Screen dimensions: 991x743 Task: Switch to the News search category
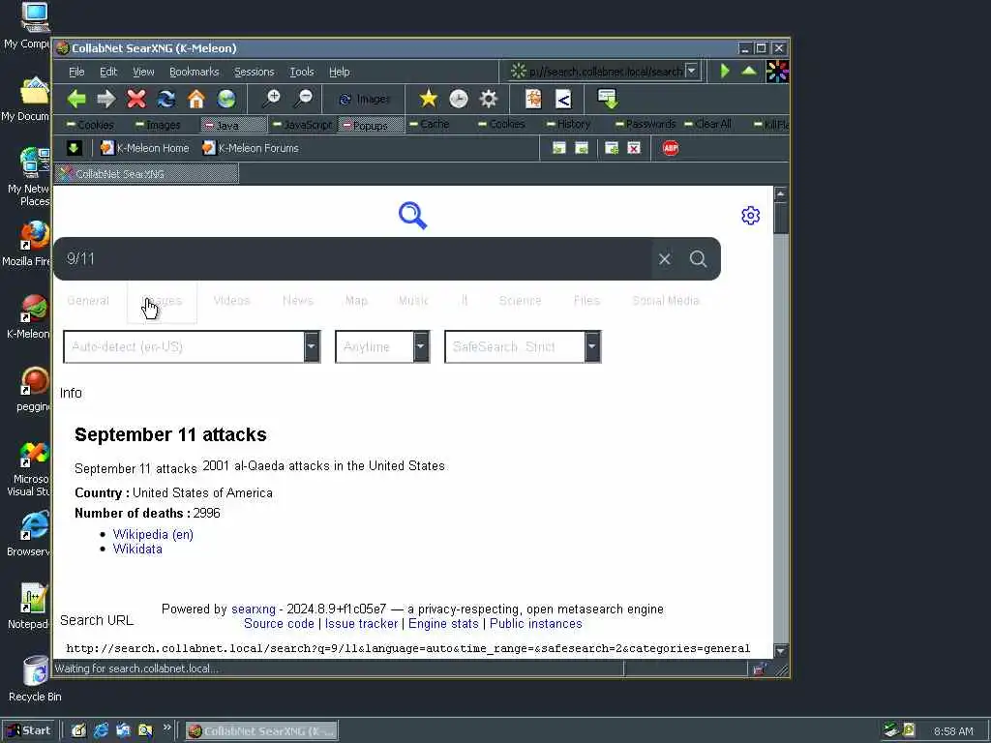pyautogui.click(x=298, y=301)
